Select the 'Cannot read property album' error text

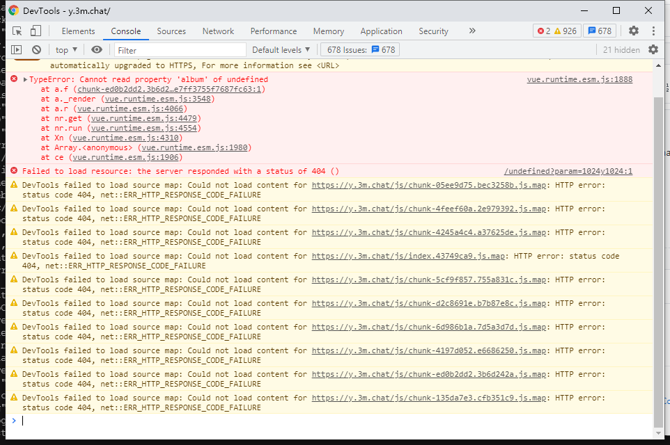[149, 79]
